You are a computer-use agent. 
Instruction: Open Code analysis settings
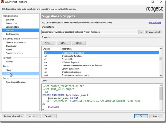click(12, 34)
